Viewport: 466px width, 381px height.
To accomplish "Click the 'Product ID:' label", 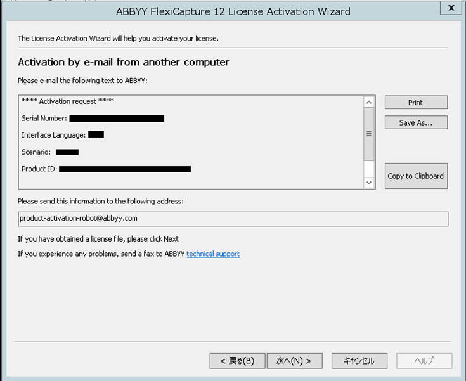I will pyautogui.click(x=39, y=169).
